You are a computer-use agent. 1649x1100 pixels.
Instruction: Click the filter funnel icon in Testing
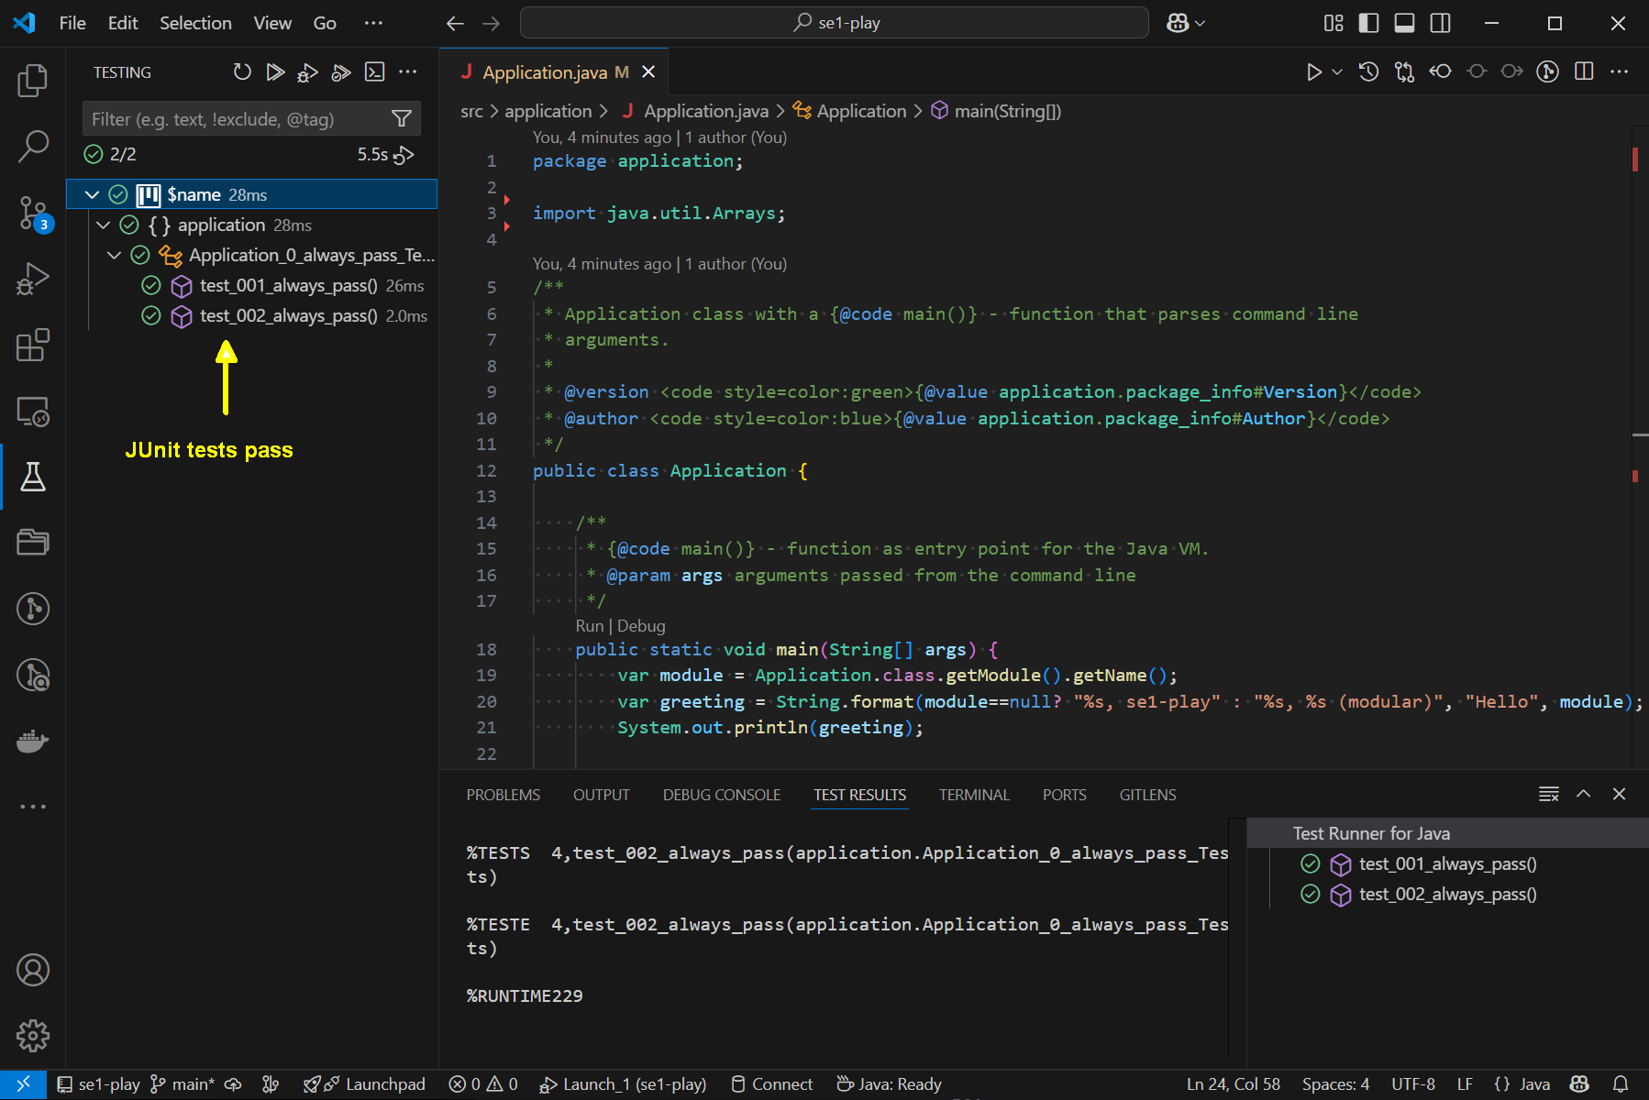pos(402,118)
